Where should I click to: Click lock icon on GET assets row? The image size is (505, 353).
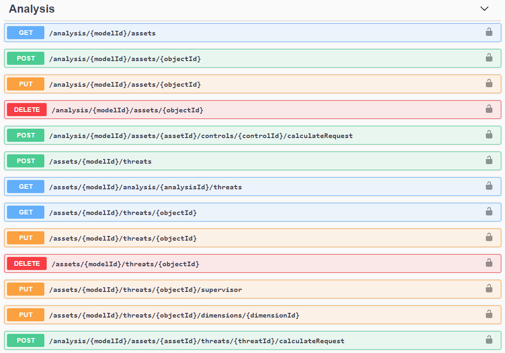pyautogui.click(x=489, y=32)
